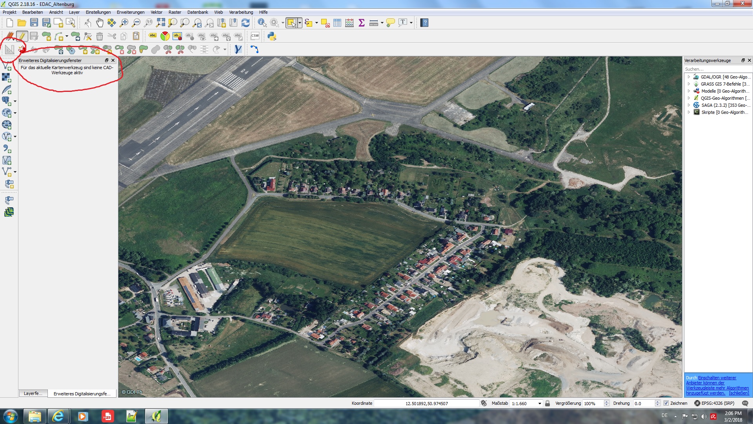This screenshot has height=424, width=753.
Task: Select the Zoom In magnifier tool
Action: (x=124, y=23)
